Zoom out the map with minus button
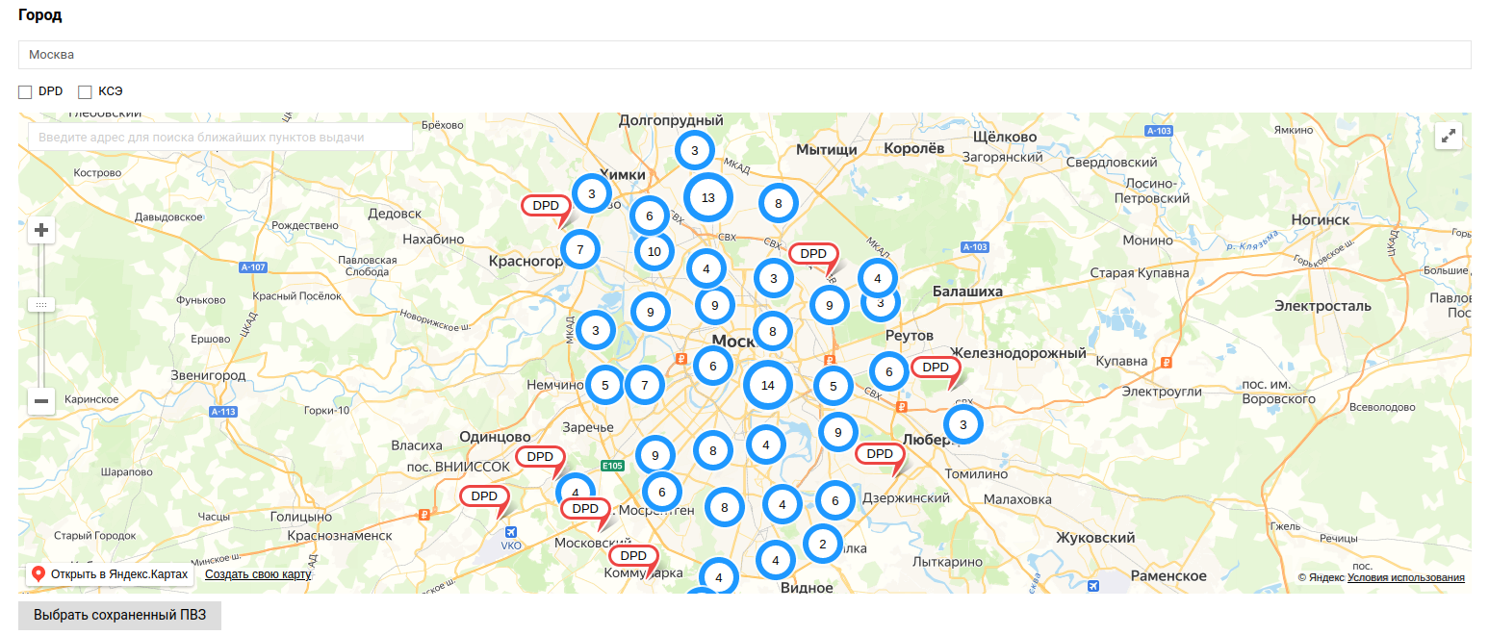The image size is (1488, 635). [x=41, y=401]
